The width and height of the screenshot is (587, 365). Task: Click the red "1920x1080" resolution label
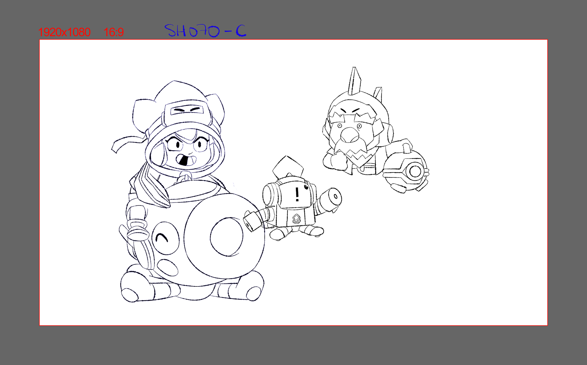[64, 32]
